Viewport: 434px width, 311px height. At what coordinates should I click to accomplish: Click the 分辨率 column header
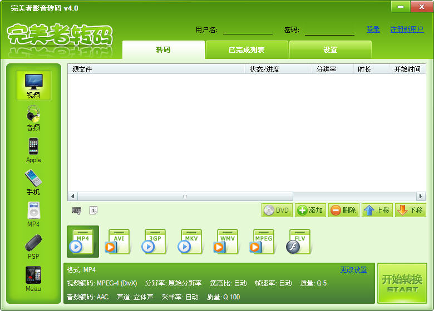click(x=333, y=69)
